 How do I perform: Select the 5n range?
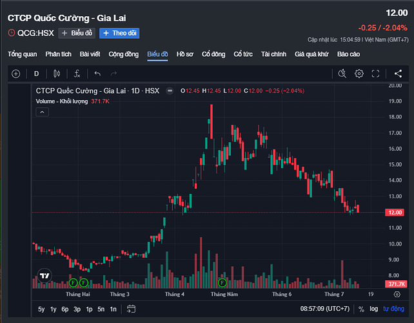click(101, 309)
